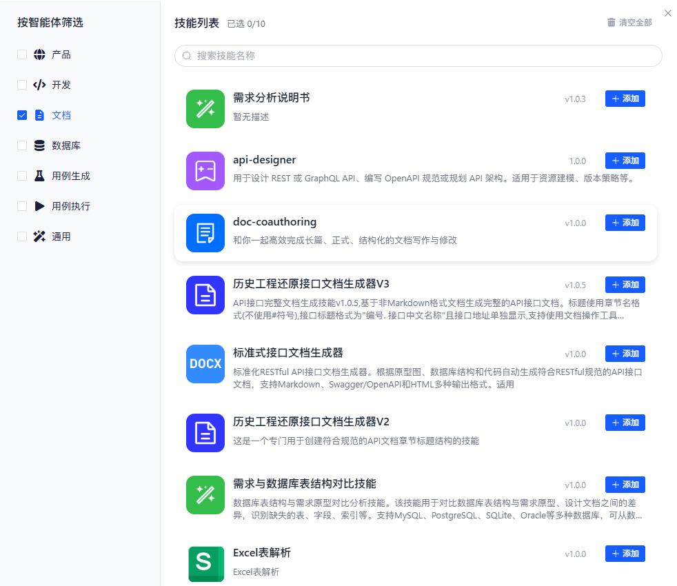Click the doc-coauthoring description text

(345, 240)
